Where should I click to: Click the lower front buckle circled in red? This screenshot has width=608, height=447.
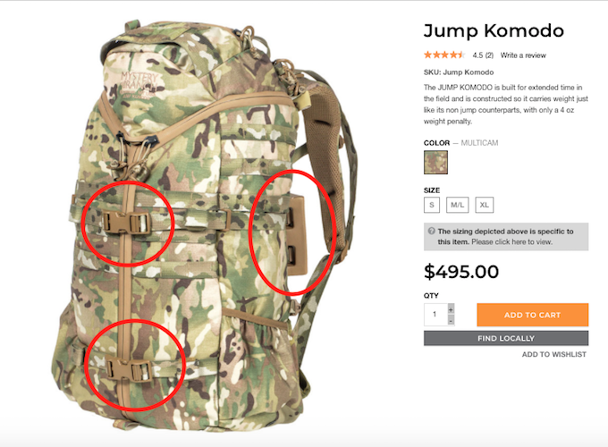[129, 369]
